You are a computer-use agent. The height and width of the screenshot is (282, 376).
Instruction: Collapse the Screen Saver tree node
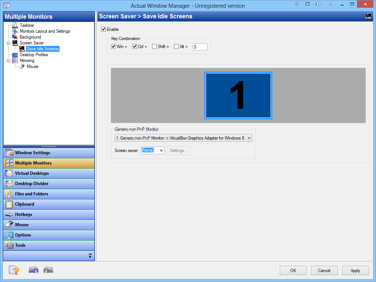(8, 43)
